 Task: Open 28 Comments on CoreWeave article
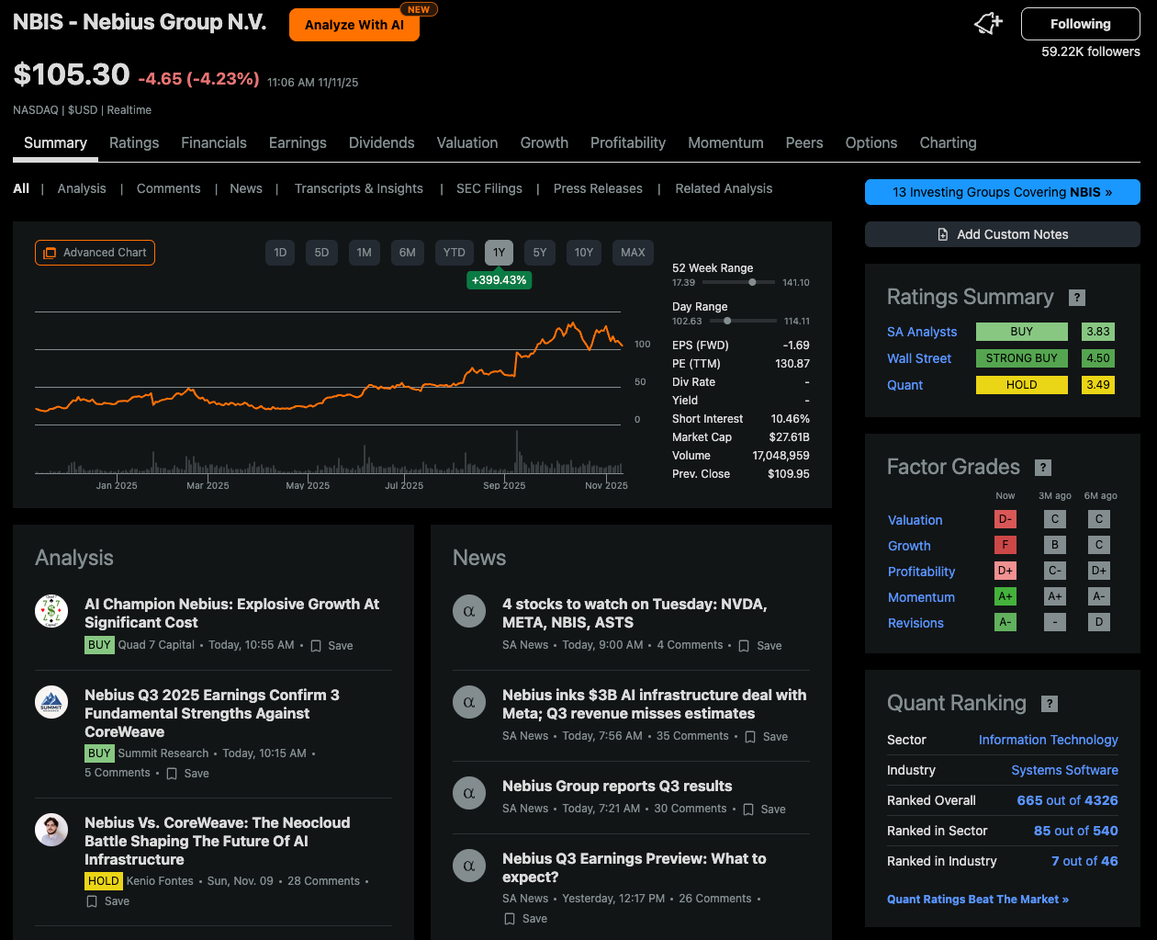[323, 881]
